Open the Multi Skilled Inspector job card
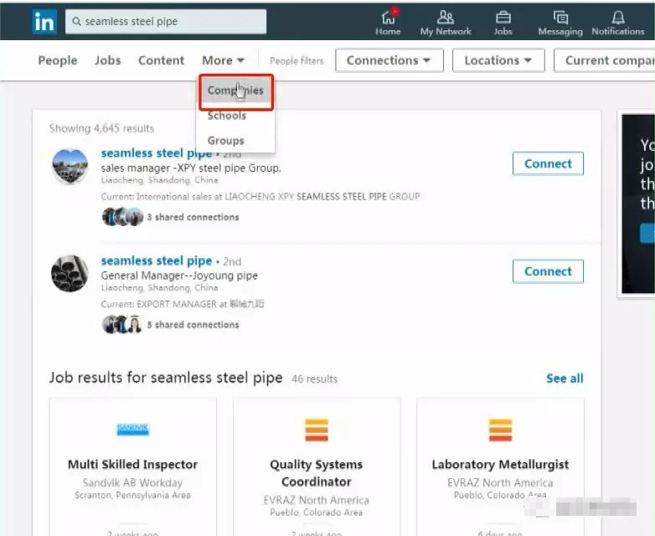This screenshot has height=536, width=655. click(x=132, y=465)
